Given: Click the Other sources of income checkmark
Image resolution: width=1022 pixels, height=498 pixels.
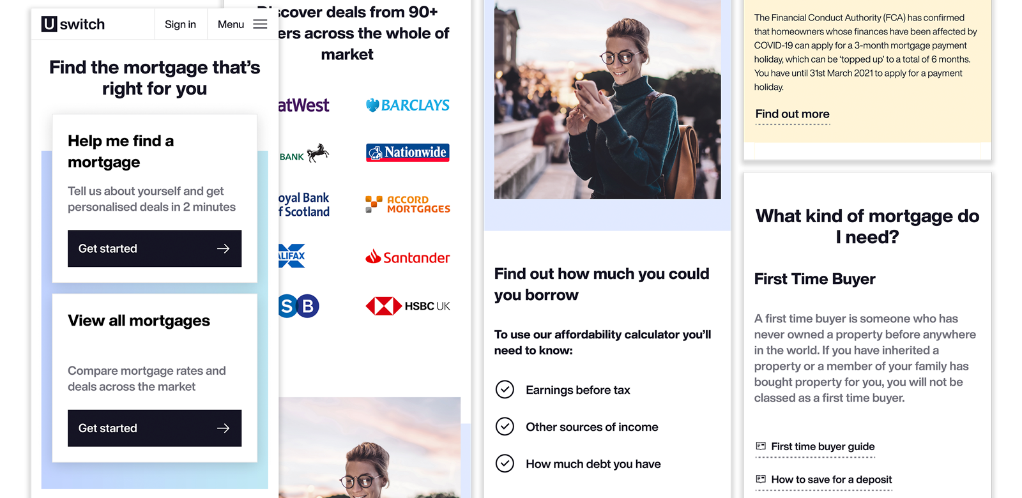Looking at the screenshot, I should pyautogui.click(x=505, y=426).
